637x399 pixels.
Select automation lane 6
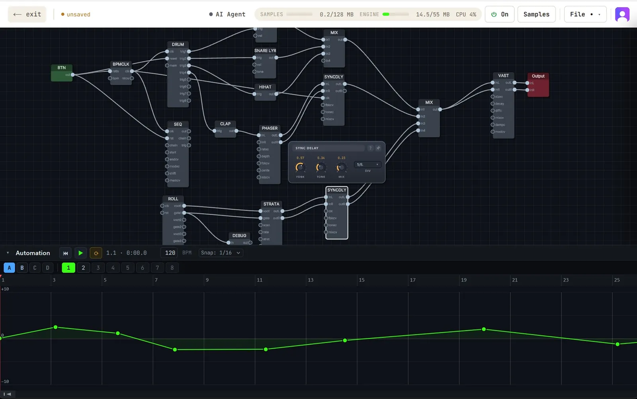tap(143, 268)
